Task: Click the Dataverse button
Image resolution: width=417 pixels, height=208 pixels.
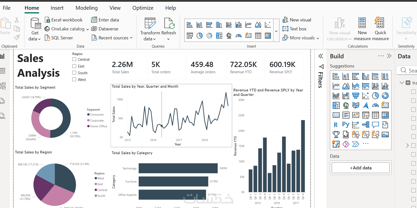Action: [x=105, y=29]
